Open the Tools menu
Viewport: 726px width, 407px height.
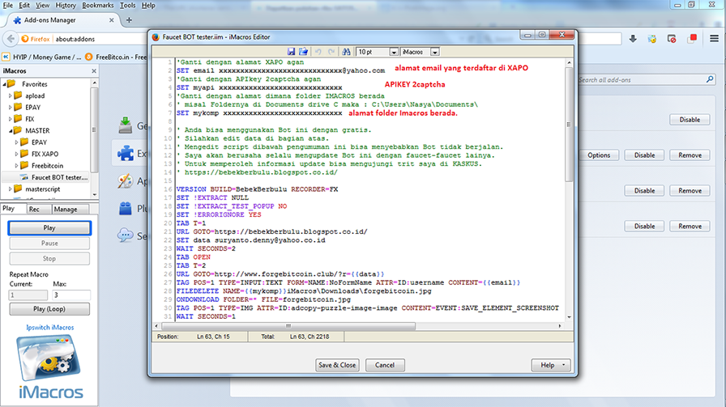[x=128, y=5]
